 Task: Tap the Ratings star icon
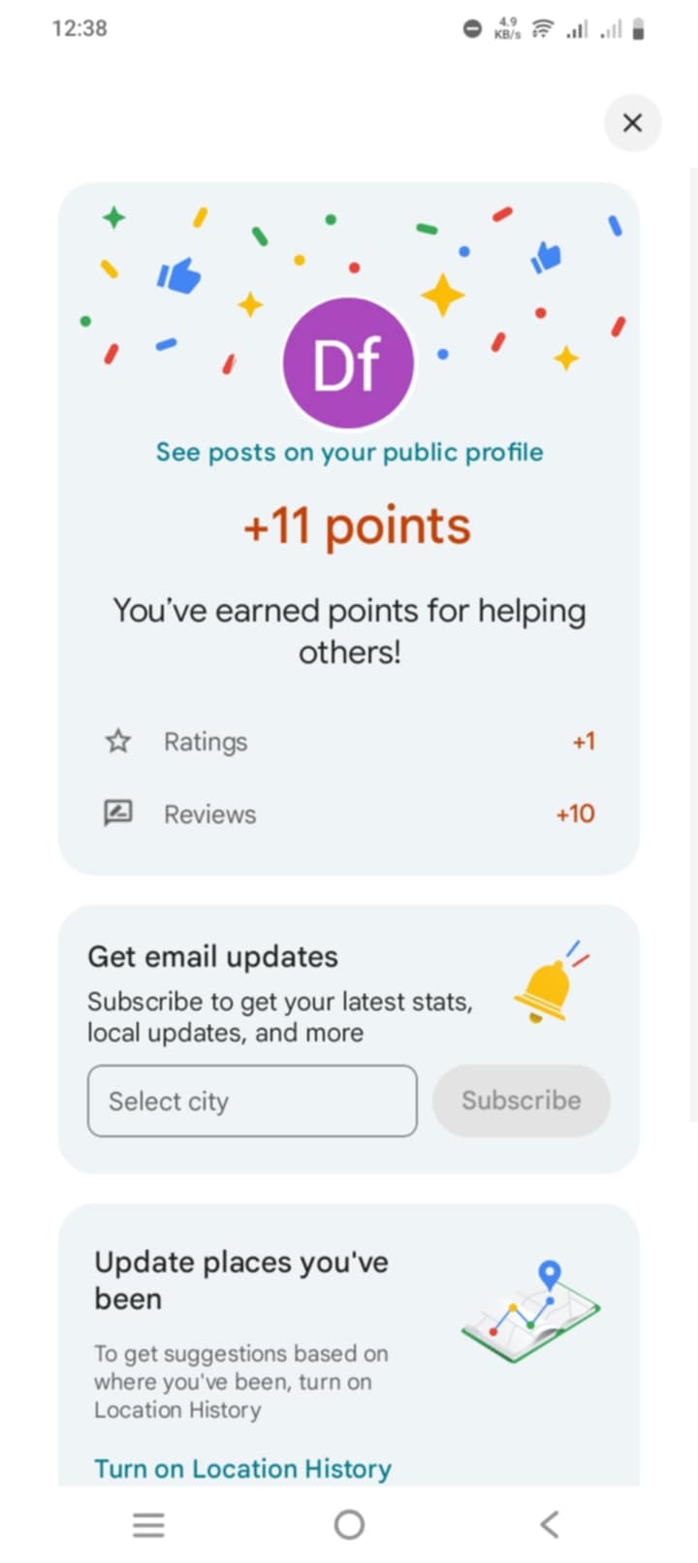pos(118,742)
